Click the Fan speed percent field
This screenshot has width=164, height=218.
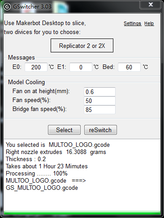click(x=99, y=101)
